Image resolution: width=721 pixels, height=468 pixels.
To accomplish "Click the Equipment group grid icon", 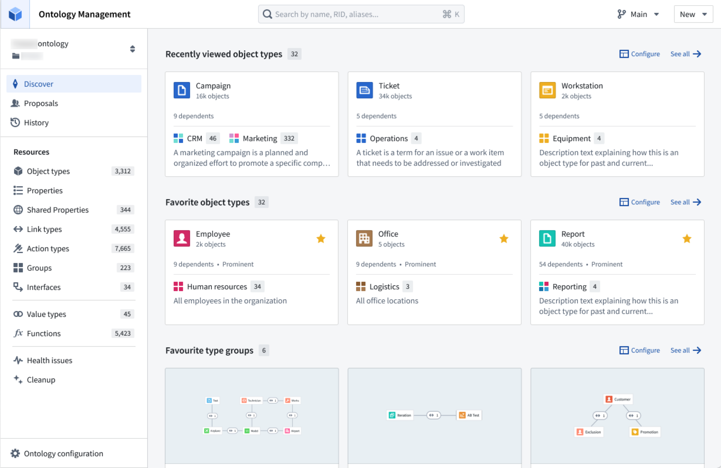I will coord(544,138).
